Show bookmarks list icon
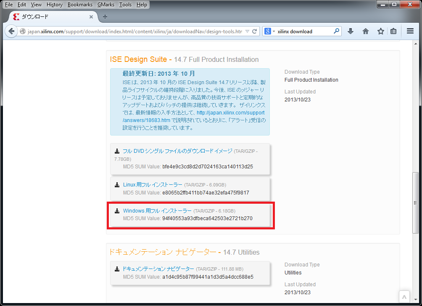 pos(393,31)
